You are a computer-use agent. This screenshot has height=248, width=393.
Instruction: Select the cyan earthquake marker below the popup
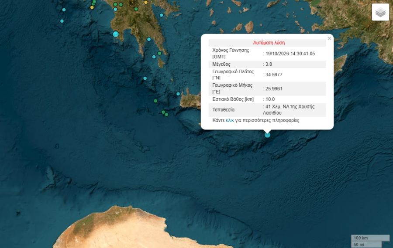click(267, 135)
